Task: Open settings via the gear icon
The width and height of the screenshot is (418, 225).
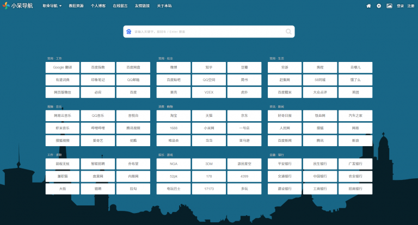Action: (379, 6)
